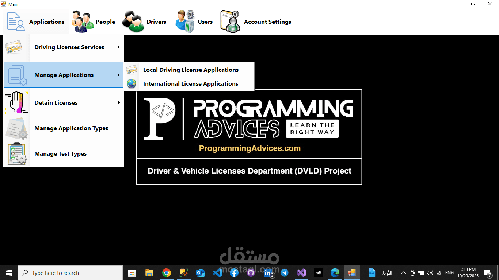Click the battery status tray icon
Image resolution: width=499 pixels, height=280 pixels.
(421, 273)
